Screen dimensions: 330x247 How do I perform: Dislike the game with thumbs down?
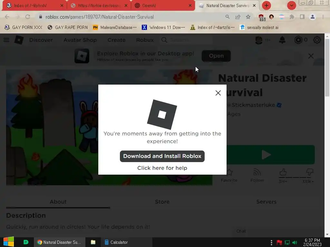tap(310, 172)
